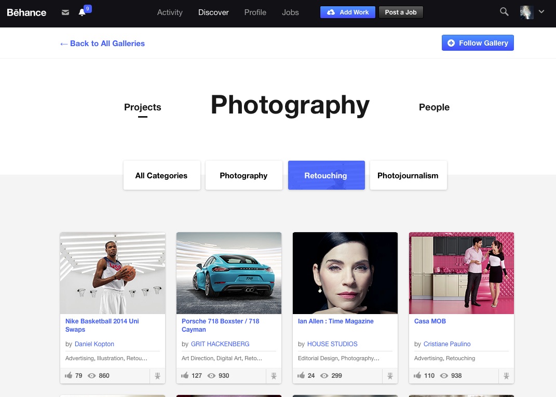Open the Profile nav item
556x397 pixels.
pyautogui.click(x=255, y=12)
